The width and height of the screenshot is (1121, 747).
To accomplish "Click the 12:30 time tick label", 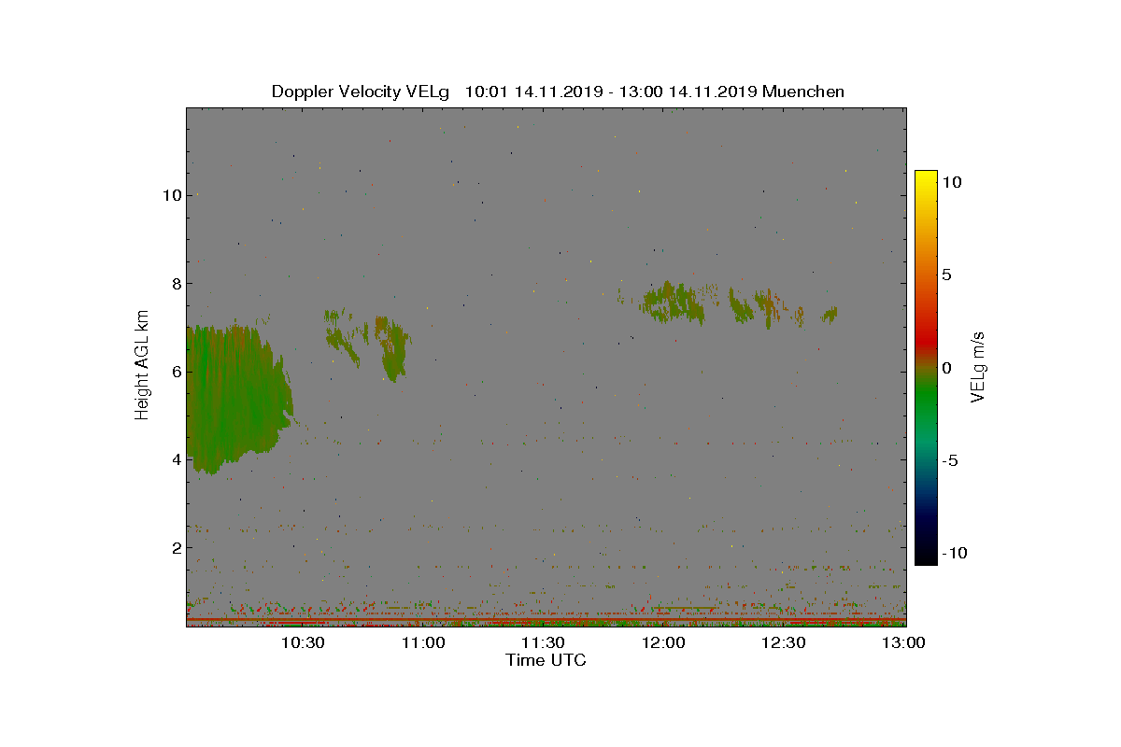I will click(783, 642).
